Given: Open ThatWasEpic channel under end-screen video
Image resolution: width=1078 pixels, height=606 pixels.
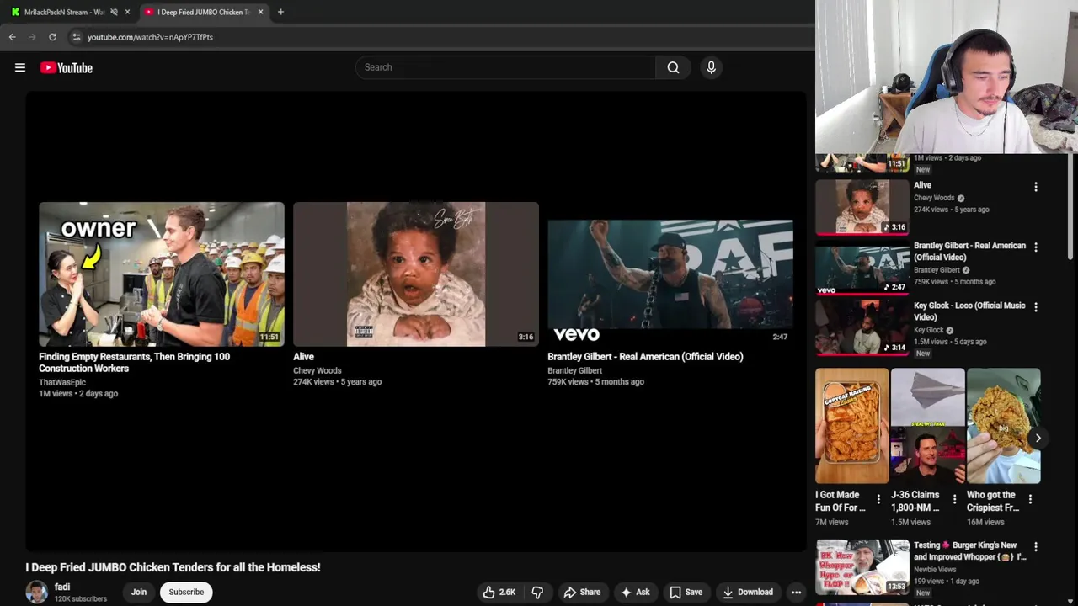Looking at the screenshot, I should point(62,382).
